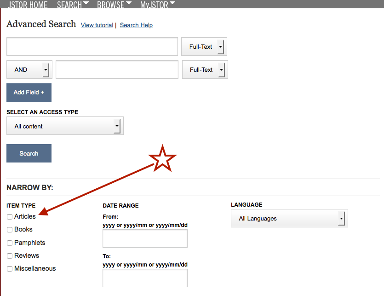Open the Search Help page

point(136,25)
